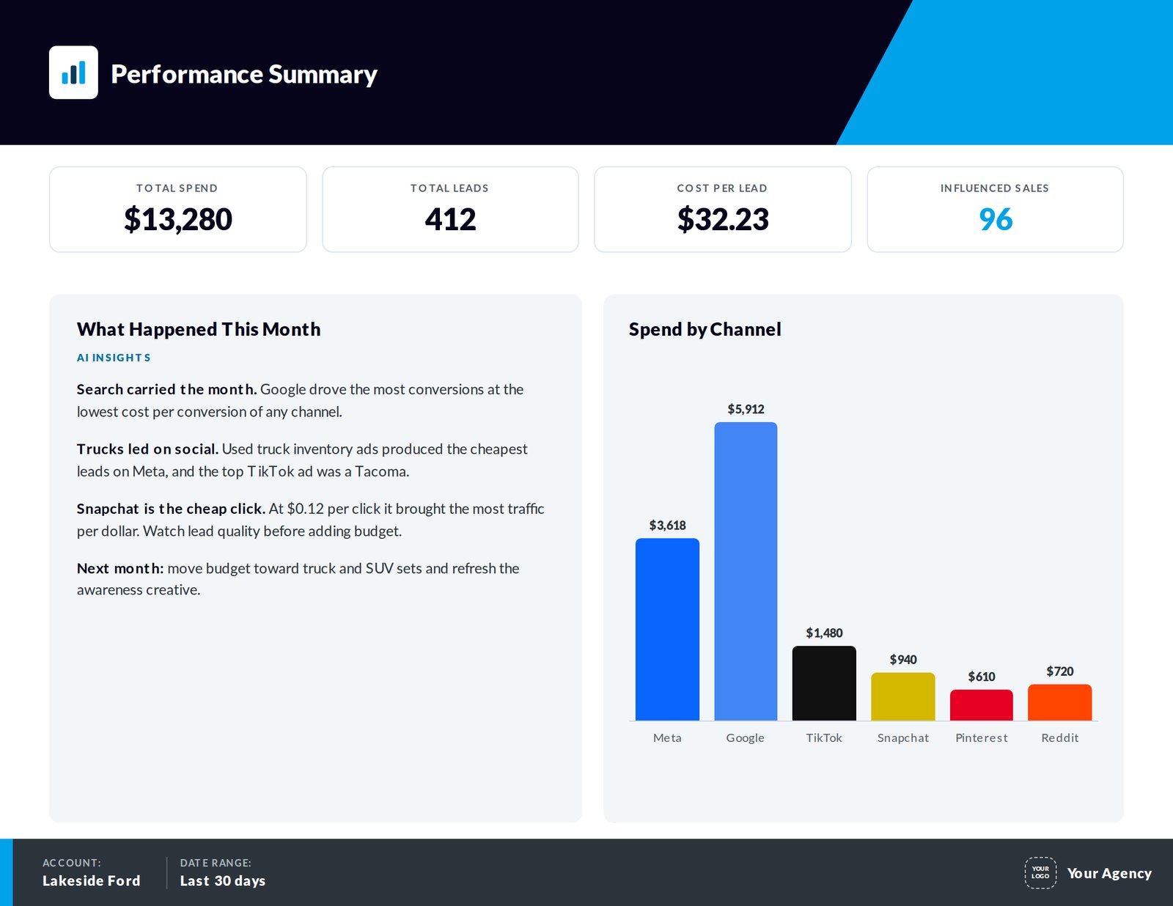This screenshot has height=906, width=1173.
Task: Click the Your Agency name in footer
Action: coord(1109,873)
